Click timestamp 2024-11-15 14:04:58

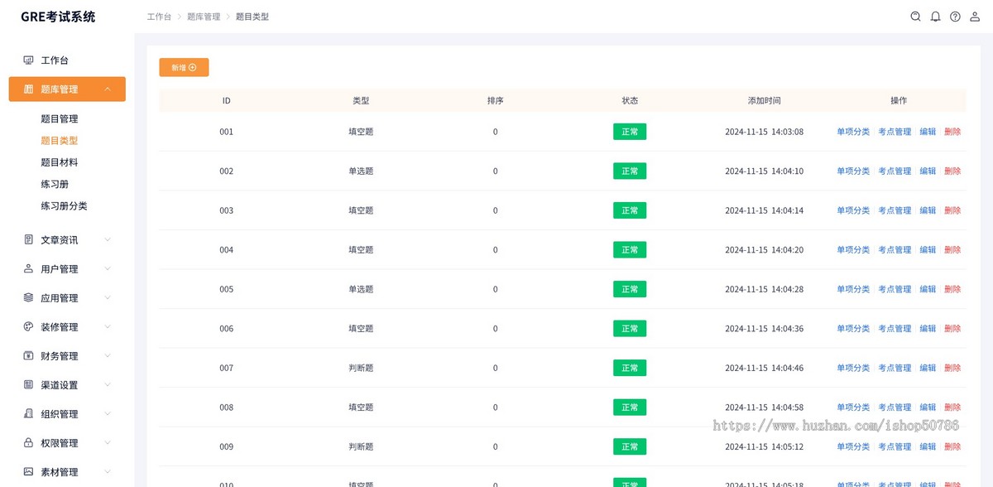764,407
